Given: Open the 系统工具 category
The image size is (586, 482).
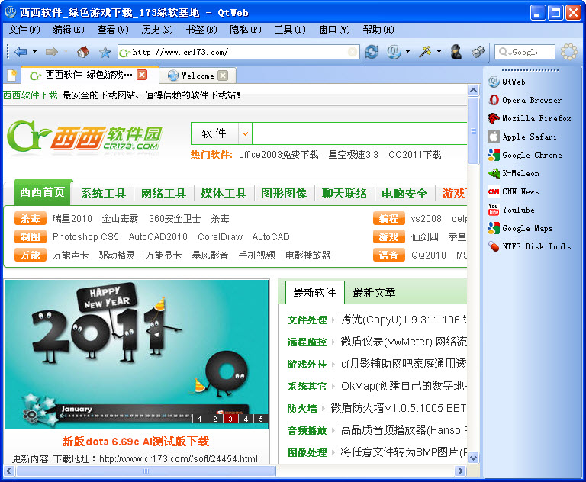Looking at the screenshot, I should point(103,194).
